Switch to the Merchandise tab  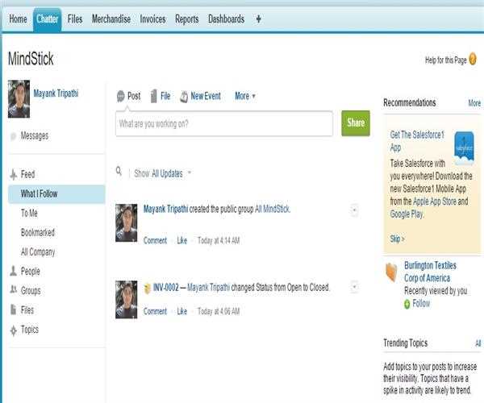coord(111,19)
